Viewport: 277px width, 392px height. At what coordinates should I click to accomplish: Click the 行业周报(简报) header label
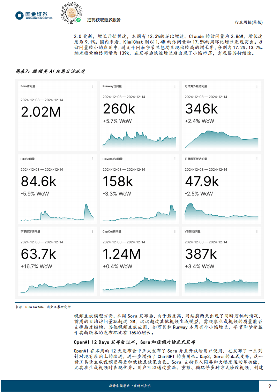coord(249,22)
